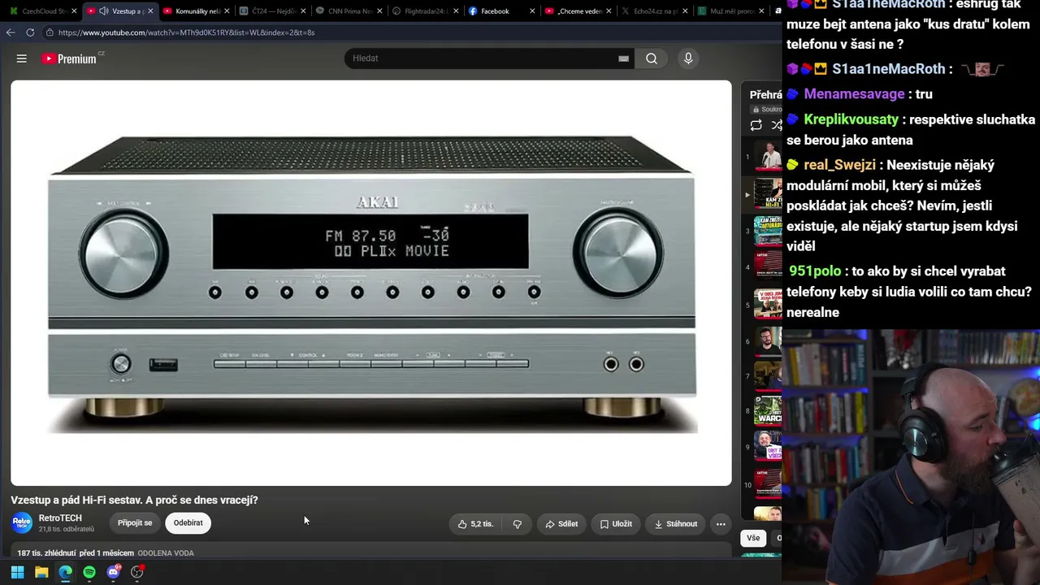Open OBS Studio from the taskbar

137,572
